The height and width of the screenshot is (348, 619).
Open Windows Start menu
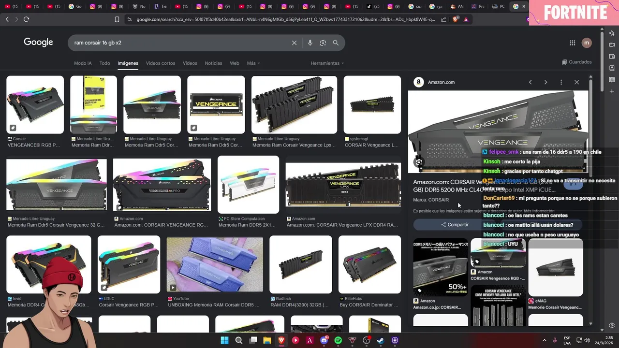tap(225, 340)
